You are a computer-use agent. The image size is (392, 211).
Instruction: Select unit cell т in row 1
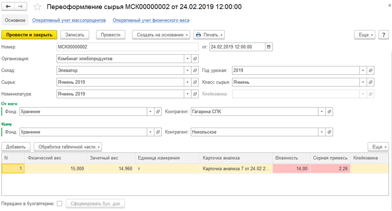(168, 169)
